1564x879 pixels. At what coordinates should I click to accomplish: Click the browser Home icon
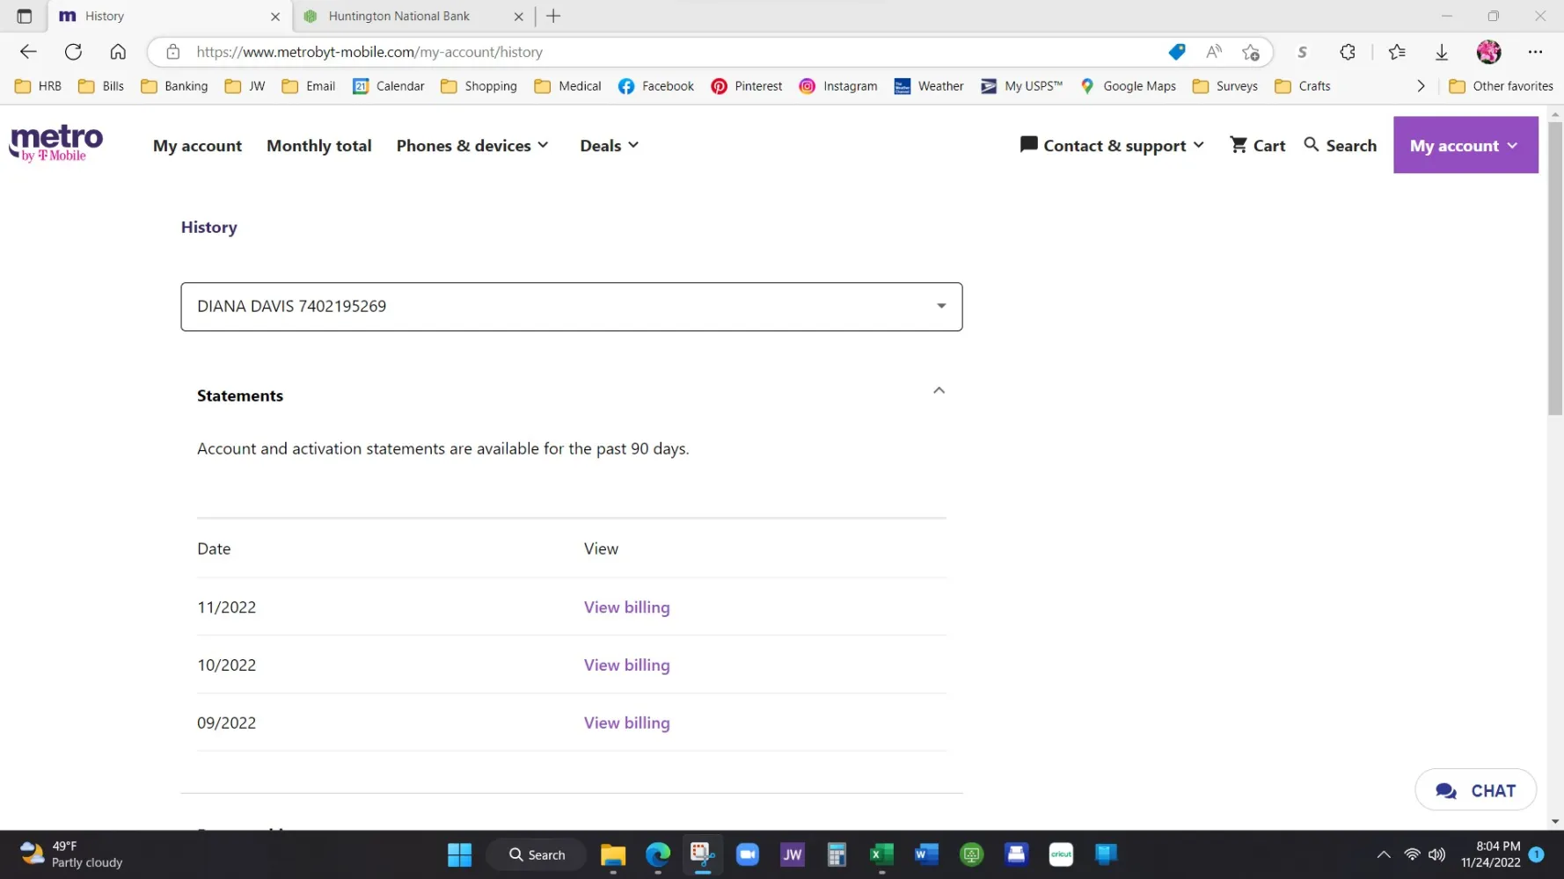(118, 52)
